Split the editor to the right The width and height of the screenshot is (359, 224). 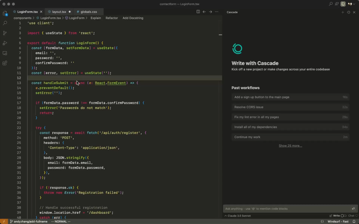point(198,12)
